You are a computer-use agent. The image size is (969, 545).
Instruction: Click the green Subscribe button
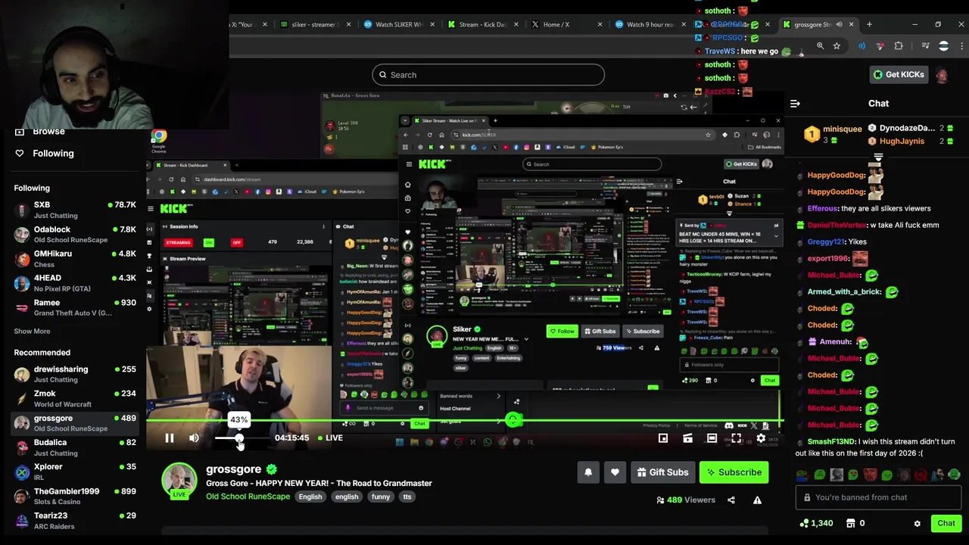click(734, 472)
